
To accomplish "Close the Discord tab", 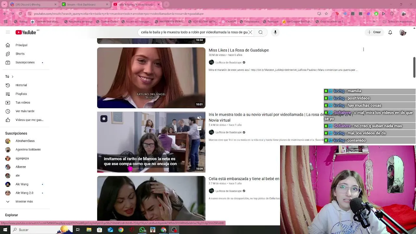I will (55, 5).
